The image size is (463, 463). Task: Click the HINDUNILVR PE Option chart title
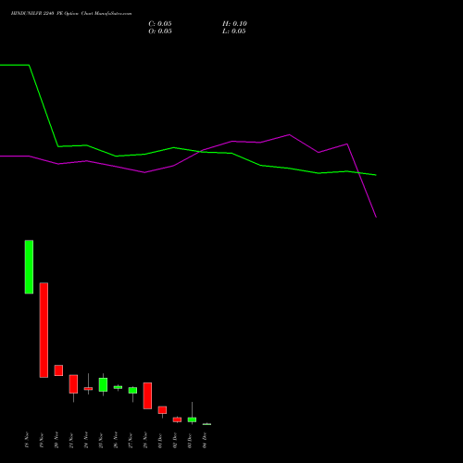71,14
